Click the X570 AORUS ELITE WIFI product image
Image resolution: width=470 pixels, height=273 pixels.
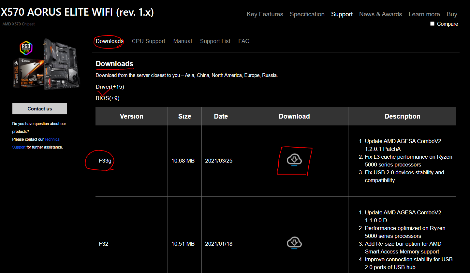46,64
